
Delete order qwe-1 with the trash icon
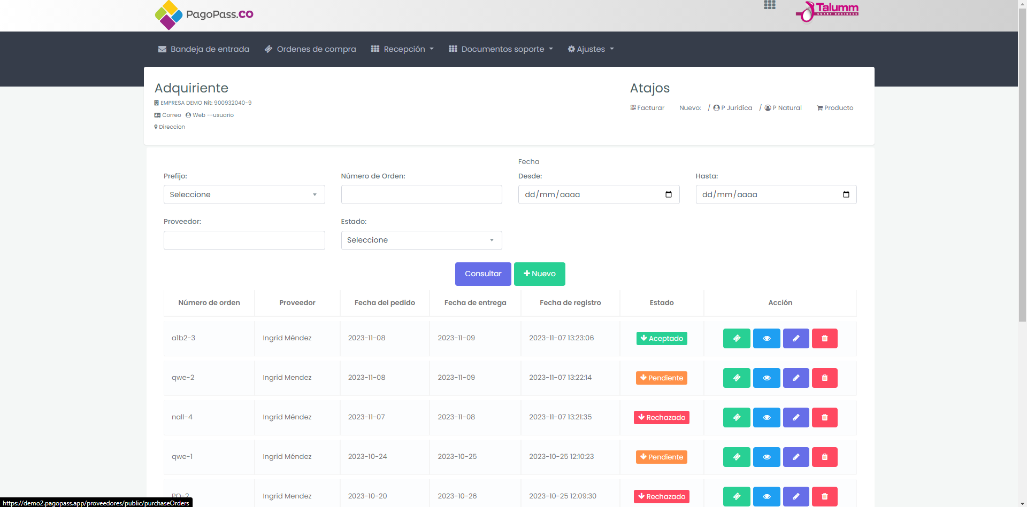(824, 457)
